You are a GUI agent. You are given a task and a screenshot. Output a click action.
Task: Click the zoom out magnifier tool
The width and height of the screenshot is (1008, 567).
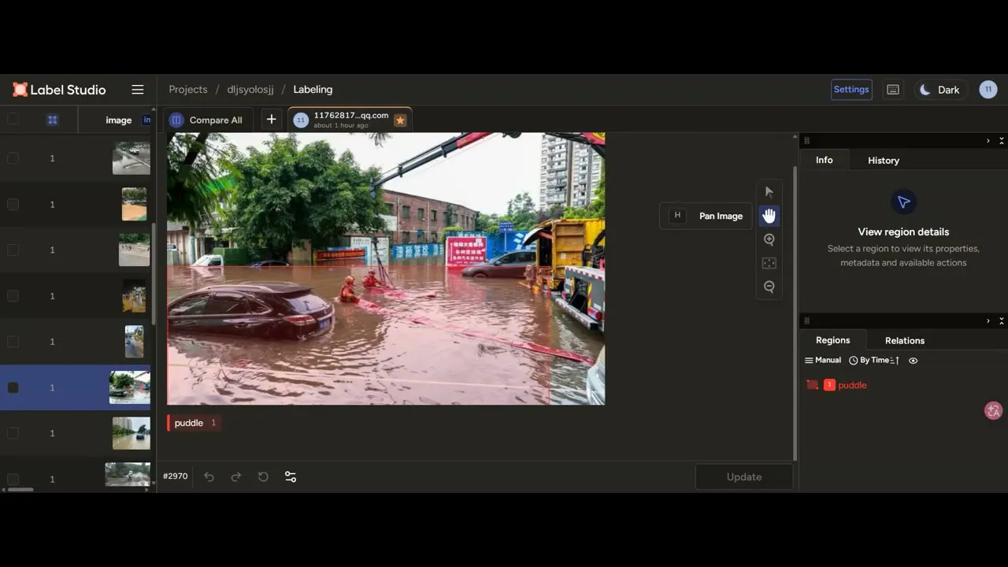tap(769, 287)
